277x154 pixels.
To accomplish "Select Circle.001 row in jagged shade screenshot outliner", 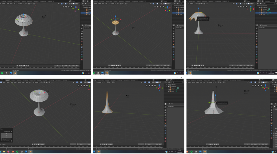I will coord(266,13).
